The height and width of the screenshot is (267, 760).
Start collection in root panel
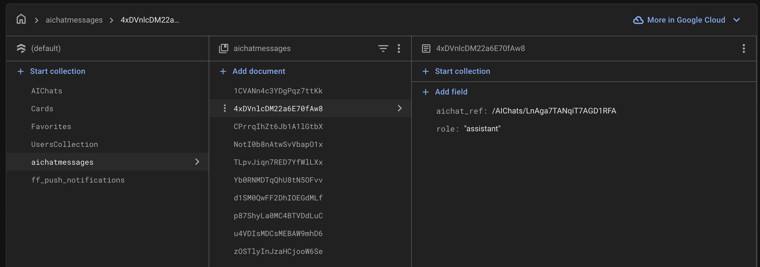click(x=58, y=71)
